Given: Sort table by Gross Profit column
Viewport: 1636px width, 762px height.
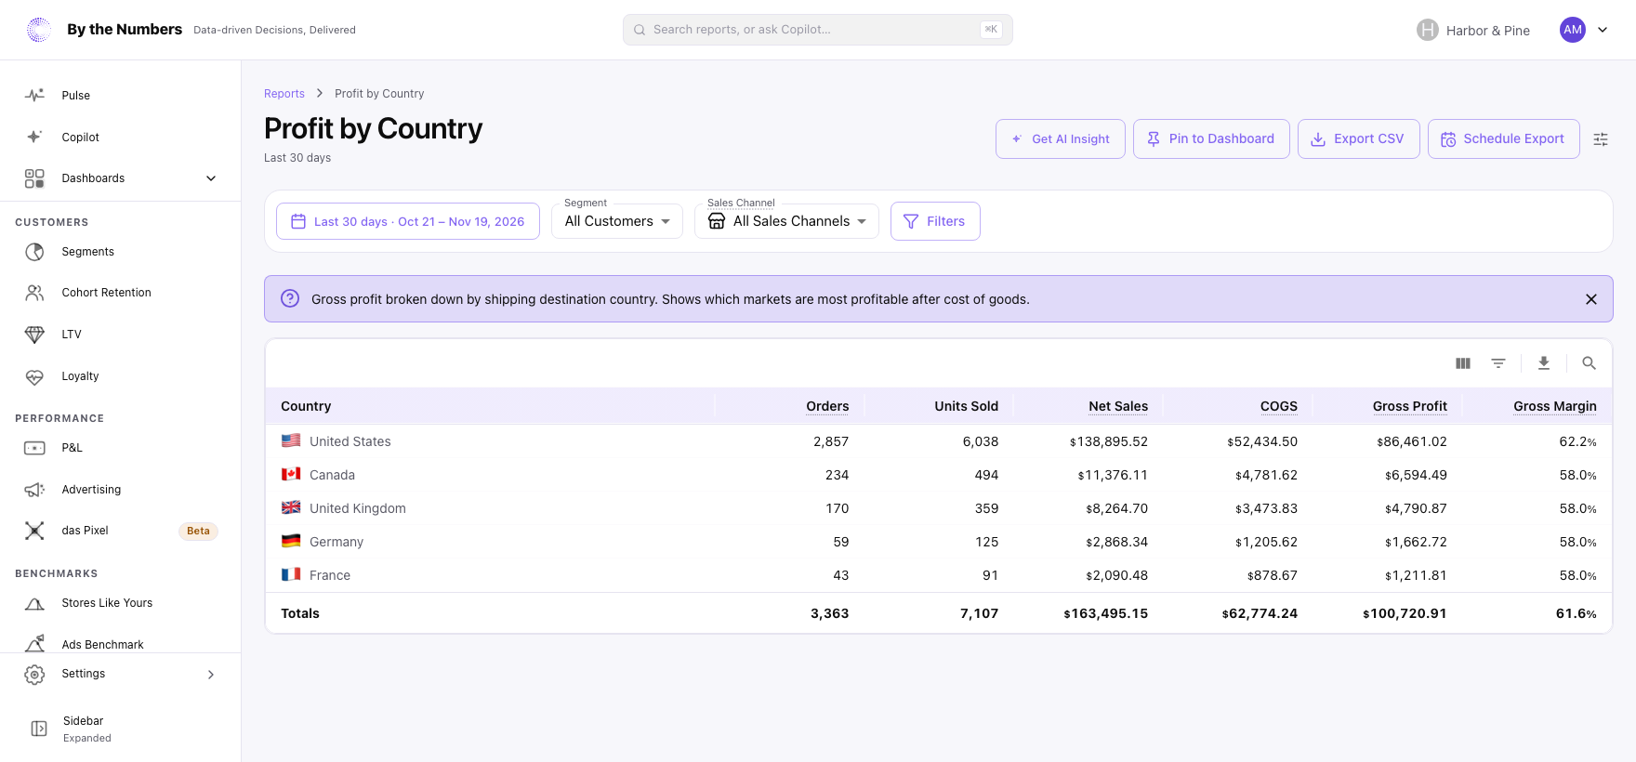Looking at the screenshot, I should 1410,406.
